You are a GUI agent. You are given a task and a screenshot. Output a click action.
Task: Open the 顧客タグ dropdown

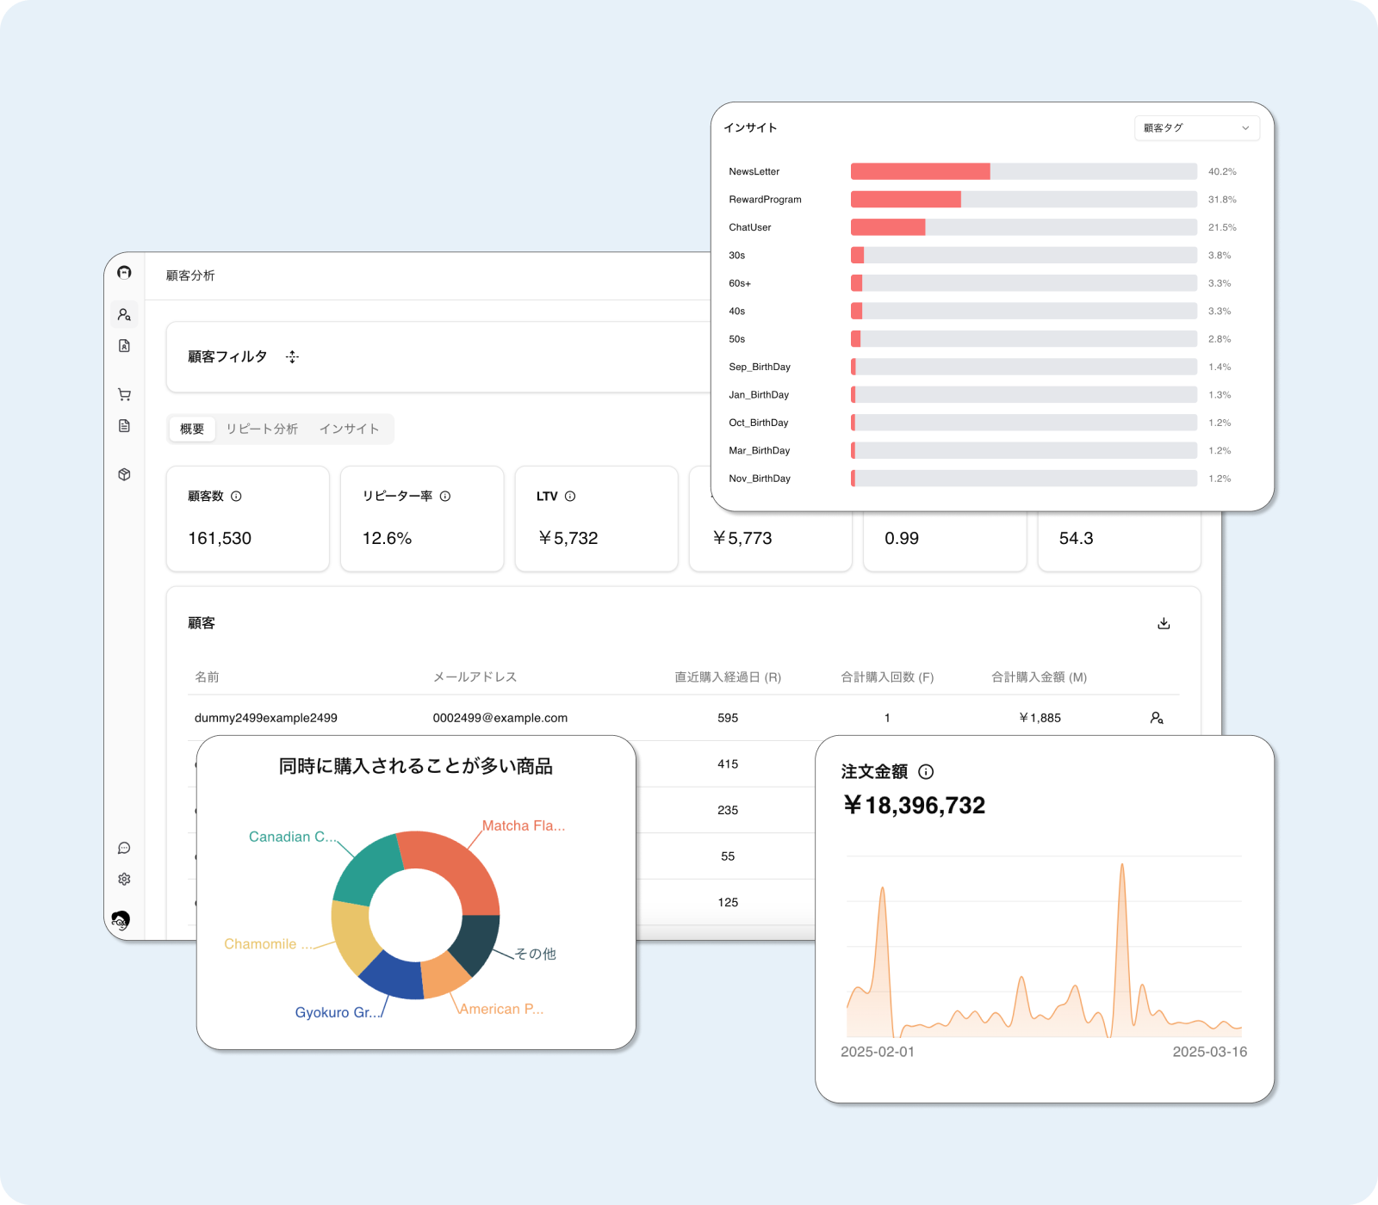pyautogui.click(x=1196, y=128)
